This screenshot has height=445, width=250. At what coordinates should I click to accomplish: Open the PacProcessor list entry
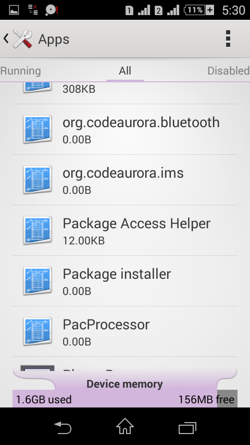[125, 331]
